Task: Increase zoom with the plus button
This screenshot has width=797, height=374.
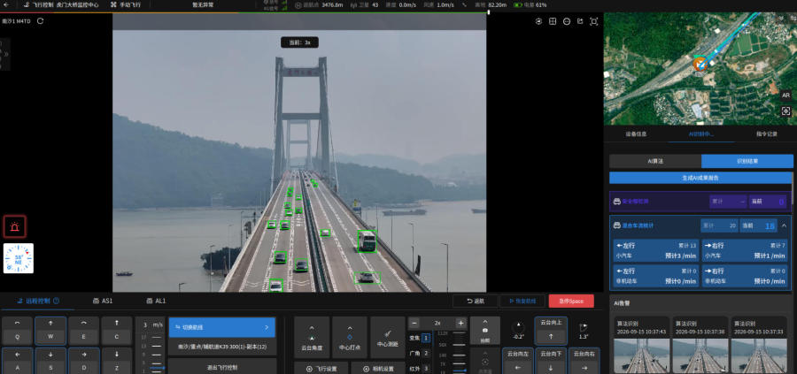Action: point(461,323)
